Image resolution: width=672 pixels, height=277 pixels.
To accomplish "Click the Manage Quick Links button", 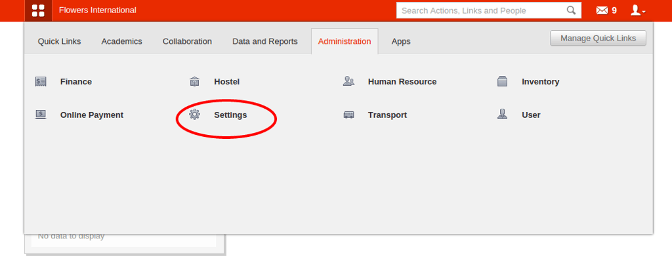I will coord(598,38).
